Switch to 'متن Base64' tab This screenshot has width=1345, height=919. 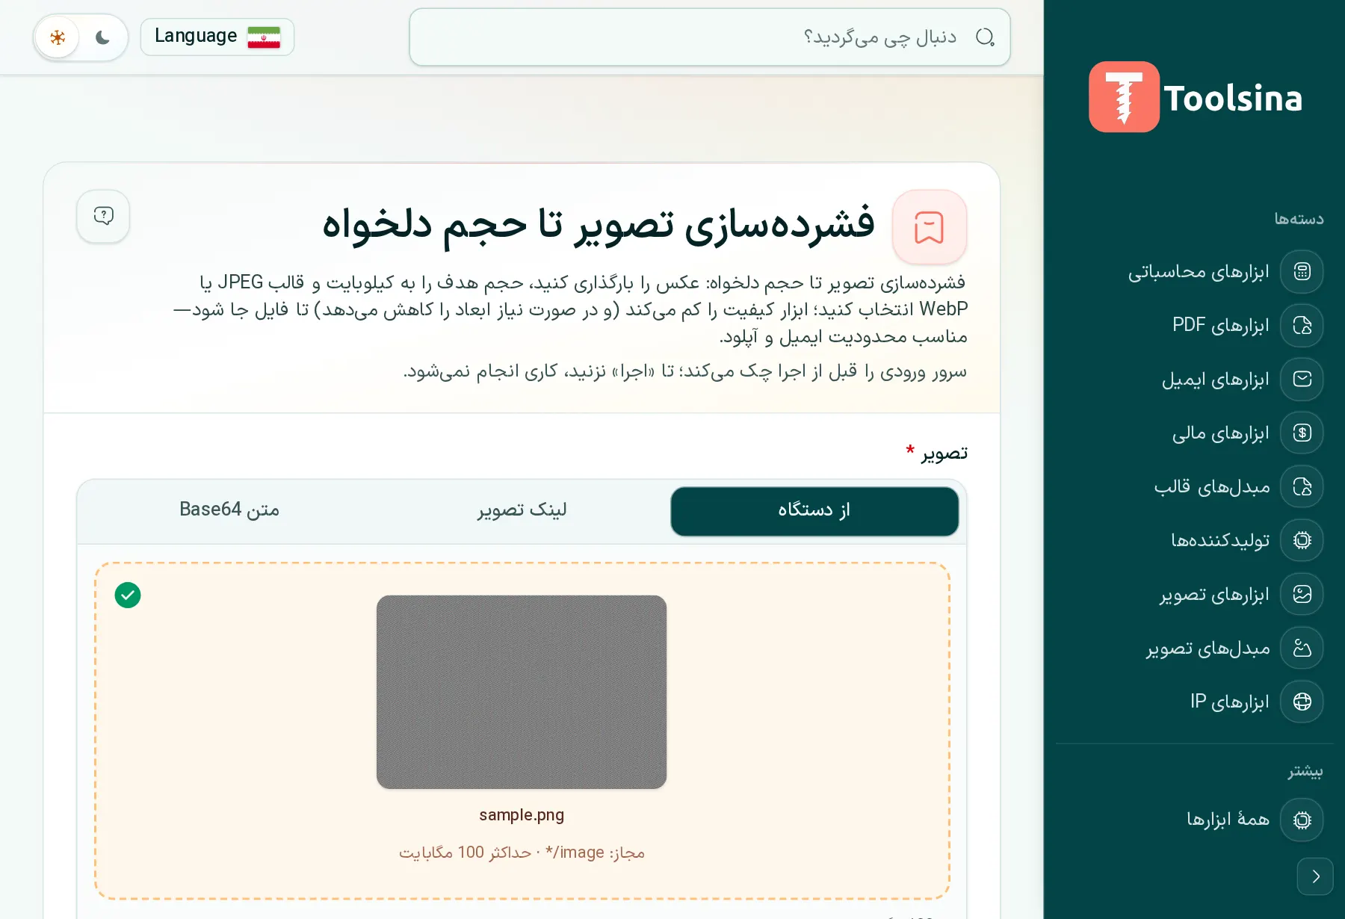pyautogui.click(x=229, y=511)
